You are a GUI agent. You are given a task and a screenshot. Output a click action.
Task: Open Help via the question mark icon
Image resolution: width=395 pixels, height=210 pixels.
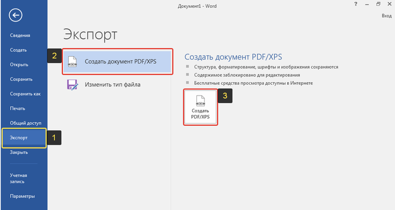point(356,4)
